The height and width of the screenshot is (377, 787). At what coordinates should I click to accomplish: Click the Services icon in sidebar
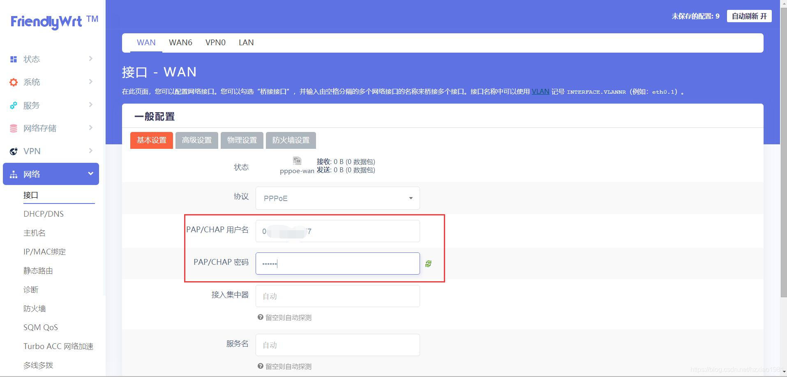(14, 105)
